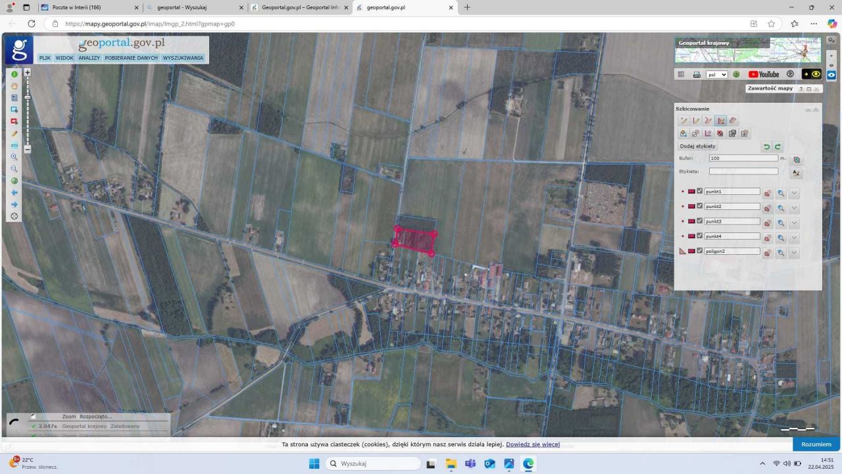842x474 pixels.
Task: Zoom to the poligon2 sketch object
Action: (781, 253)
